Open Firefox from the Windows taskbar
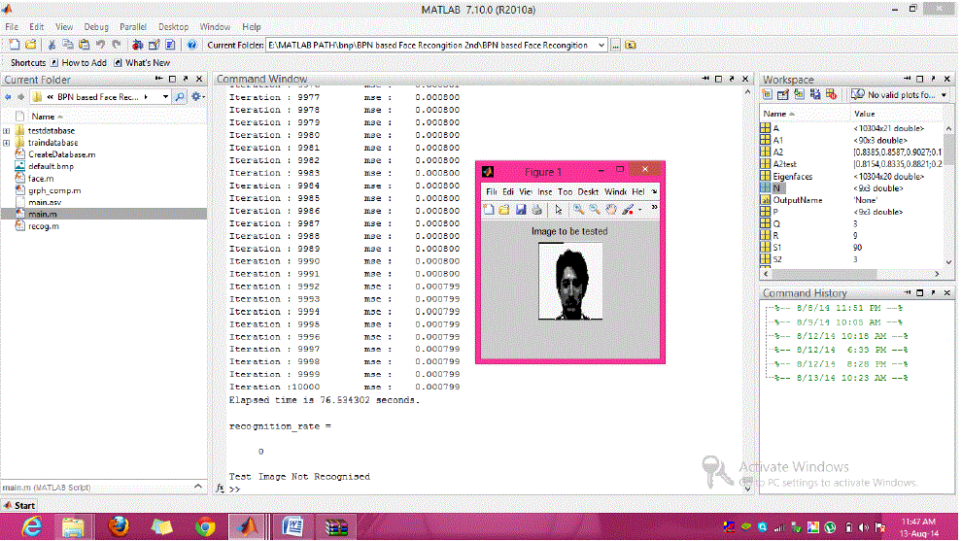This screenshot has height=541, width=962. click(x=119, y=525)
